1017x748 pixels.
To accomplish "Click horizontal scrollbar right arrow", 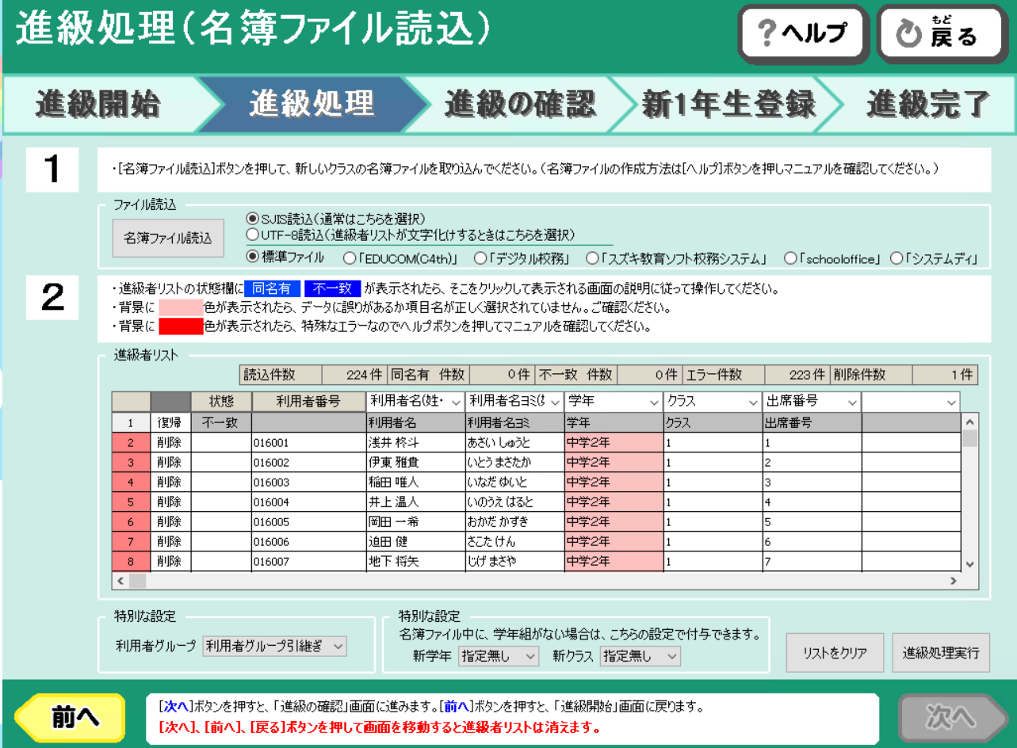I will pos(953,581).
